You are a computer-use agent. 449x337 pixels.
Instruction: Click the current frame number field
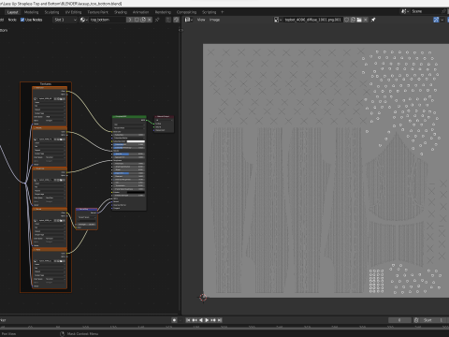tap(399, 320)
